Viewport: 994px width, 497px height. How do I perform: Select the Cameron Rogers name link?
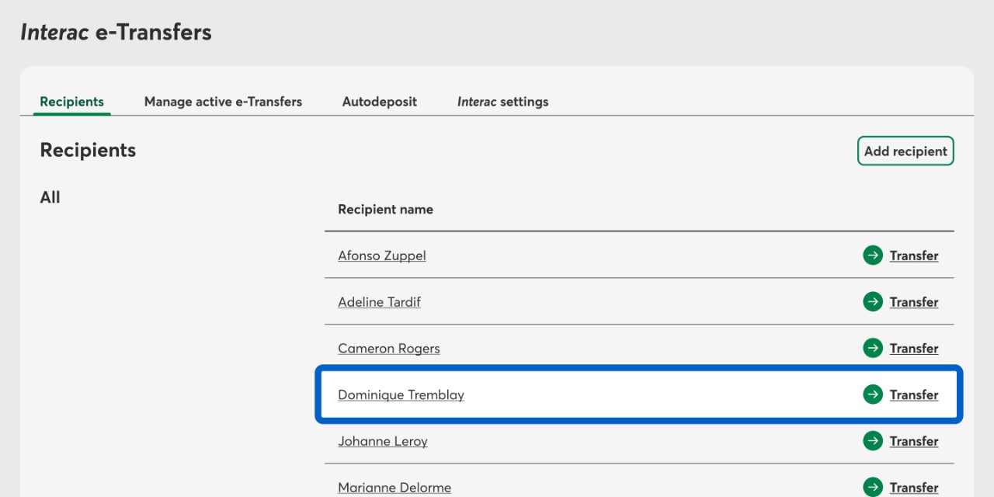point(388,349)
